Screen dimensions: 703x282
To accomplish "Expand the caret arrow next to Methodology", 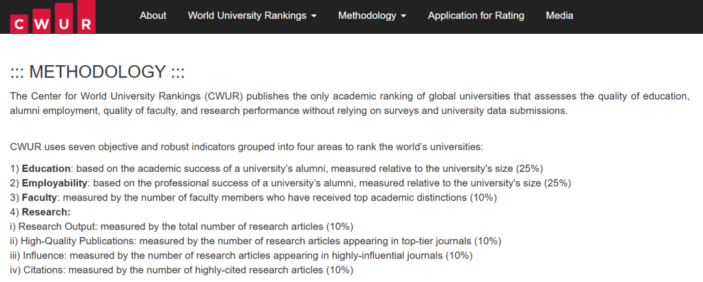I will (404, 16).
